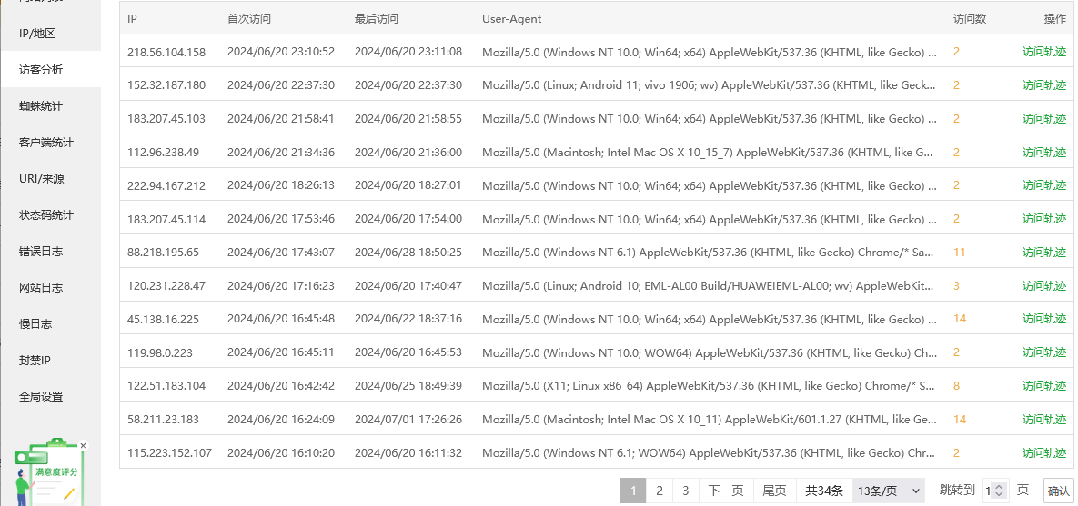This screenshot has width=1078, height=506.
Task: Open the 13条/页 page size dropdown
Action: coord(890,491)
